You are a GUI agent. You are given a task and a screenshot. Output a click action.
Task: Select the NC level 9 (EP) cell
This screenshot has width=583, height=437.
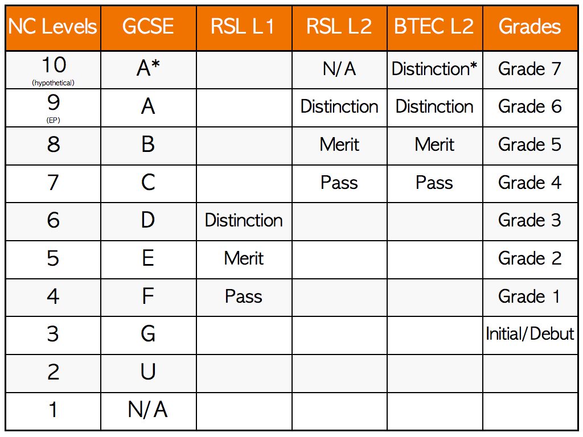tap(53, 108)
